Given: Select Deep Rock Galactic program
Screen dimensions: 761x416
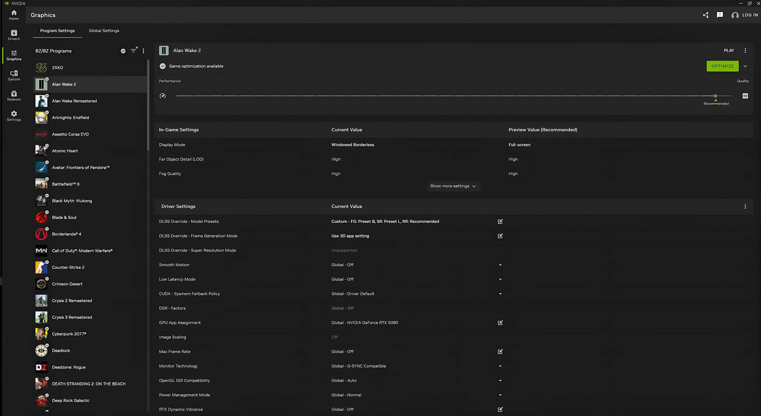Looking at the screenshot, I should [x=90, y=400].
